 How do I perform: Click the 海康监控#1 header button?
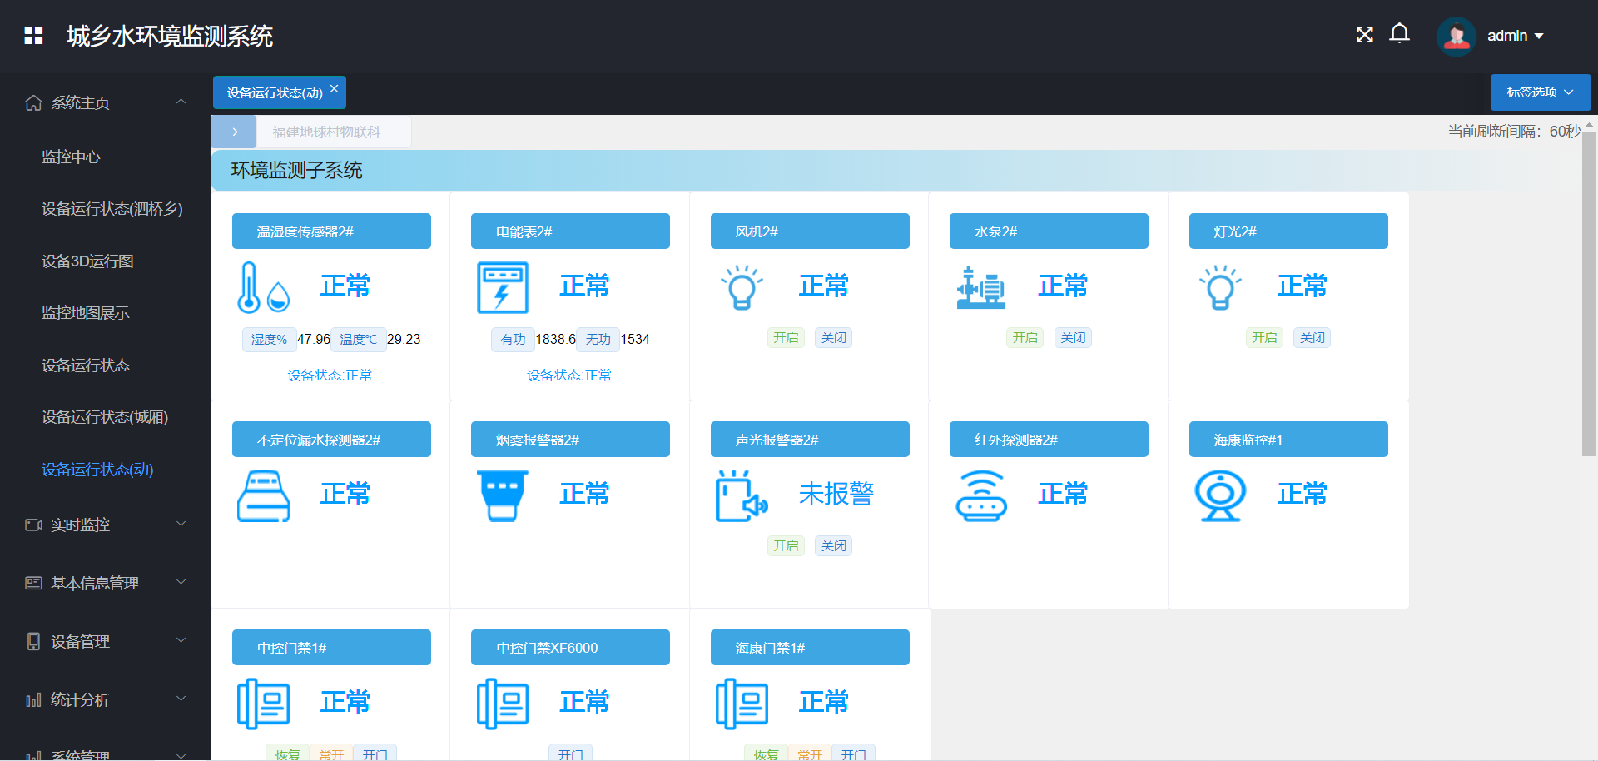[1288, 439]
